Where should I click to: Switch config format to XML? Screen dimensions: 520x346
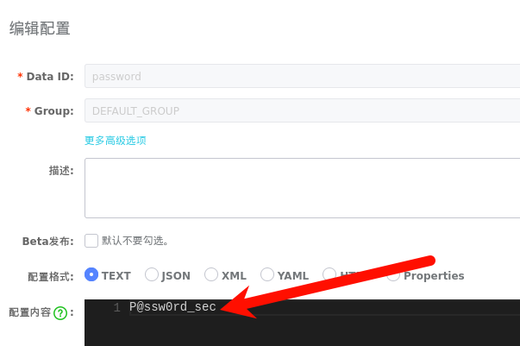tap(211, 275)
